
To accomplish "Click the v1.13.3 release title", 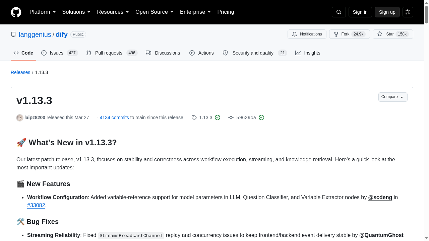I will [x=34, y=101].
